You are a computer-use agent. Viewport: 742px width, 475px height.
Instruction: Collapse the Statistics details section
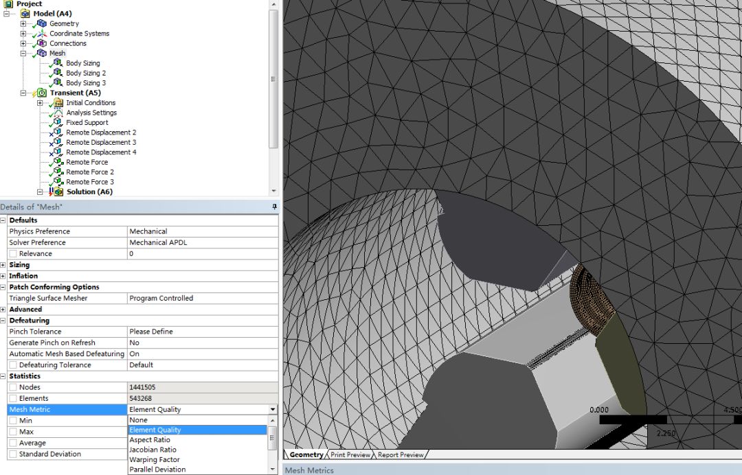coord(3,376)
